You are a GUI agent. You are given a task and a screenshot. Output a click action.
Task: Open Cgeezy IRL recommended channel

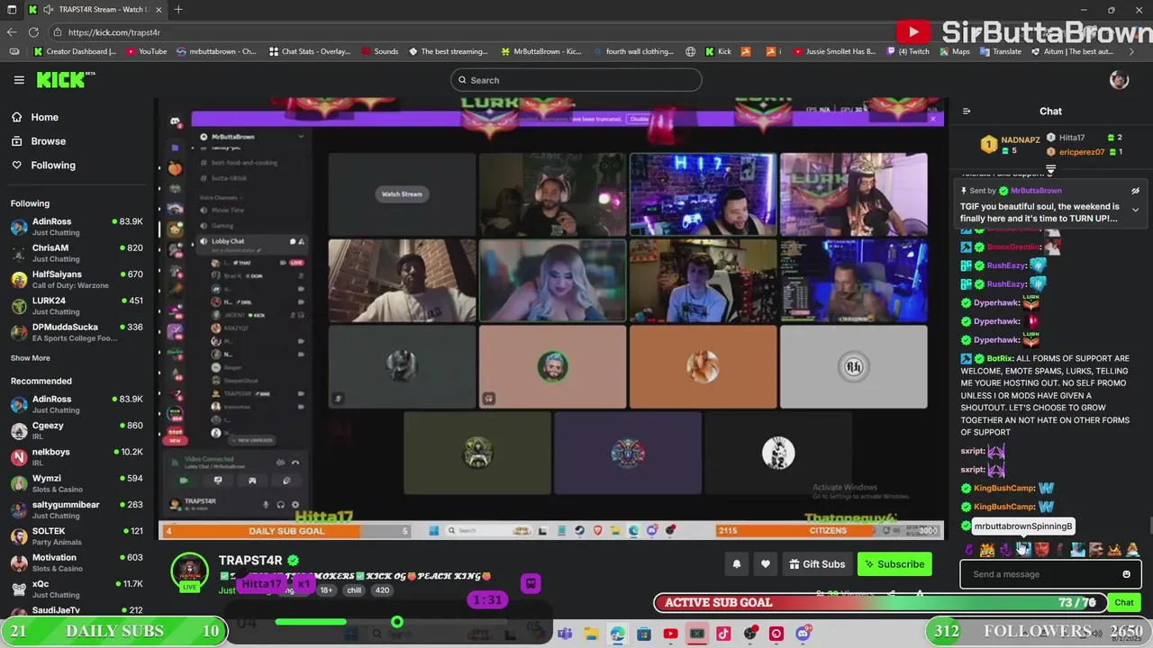(77, 430)
